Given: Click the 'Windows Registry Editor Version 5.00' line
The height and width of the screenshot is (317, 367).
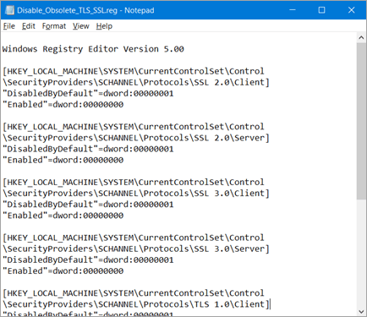Looking at the screenshot, I should pyautogui.click(x=93, y=49).
